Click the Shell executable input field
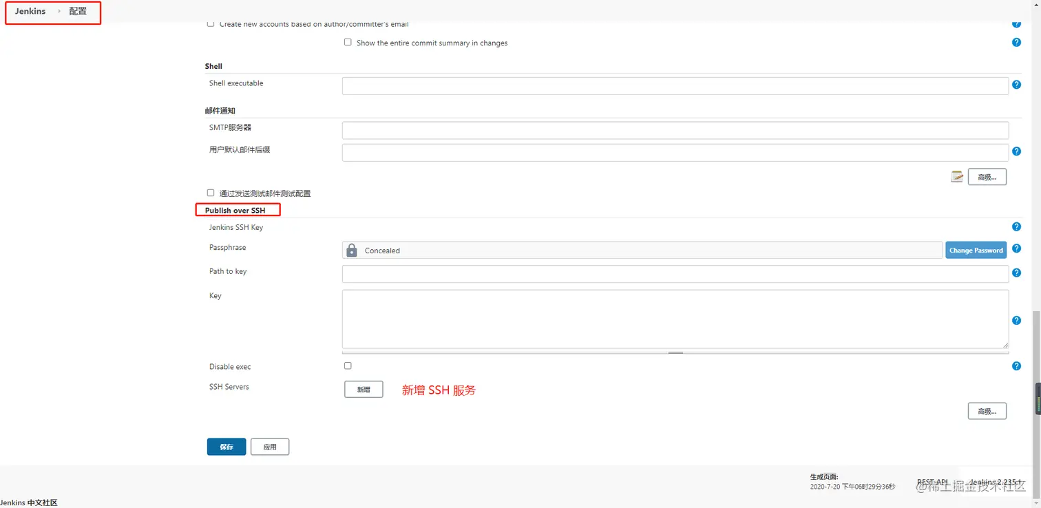Viewport: 1041px width, 508px height. click(675, 85)
